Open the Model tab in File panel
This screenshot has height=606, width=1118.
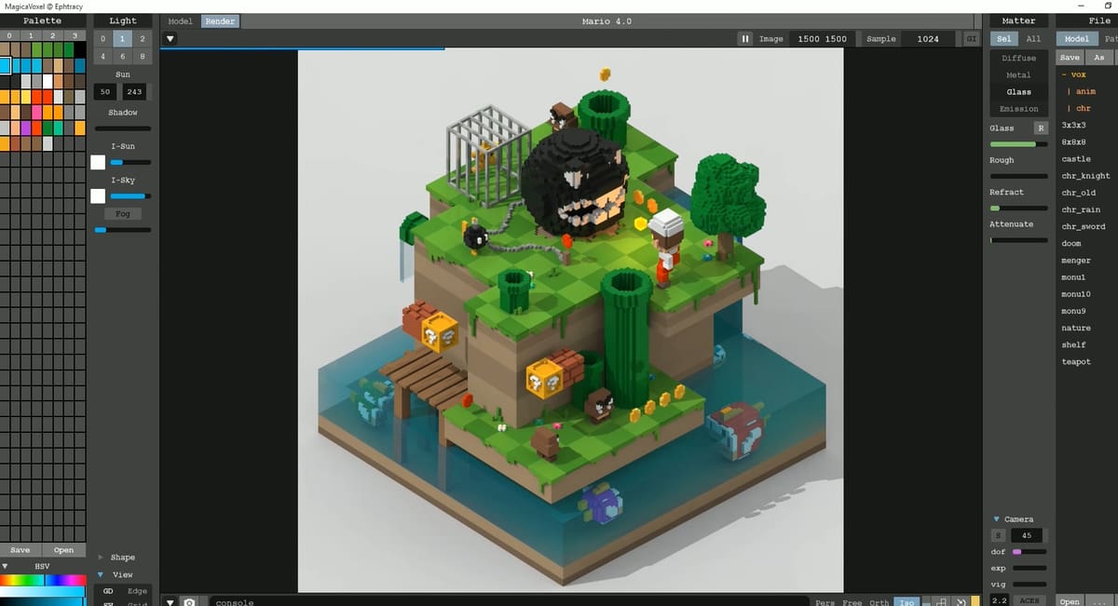click(1076, 39)
